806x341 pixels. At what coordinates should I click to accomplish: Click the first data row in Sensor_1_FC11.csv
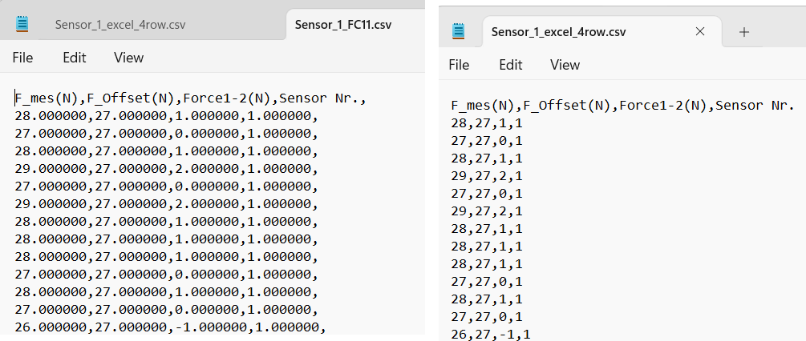click(x=166, y=116)
